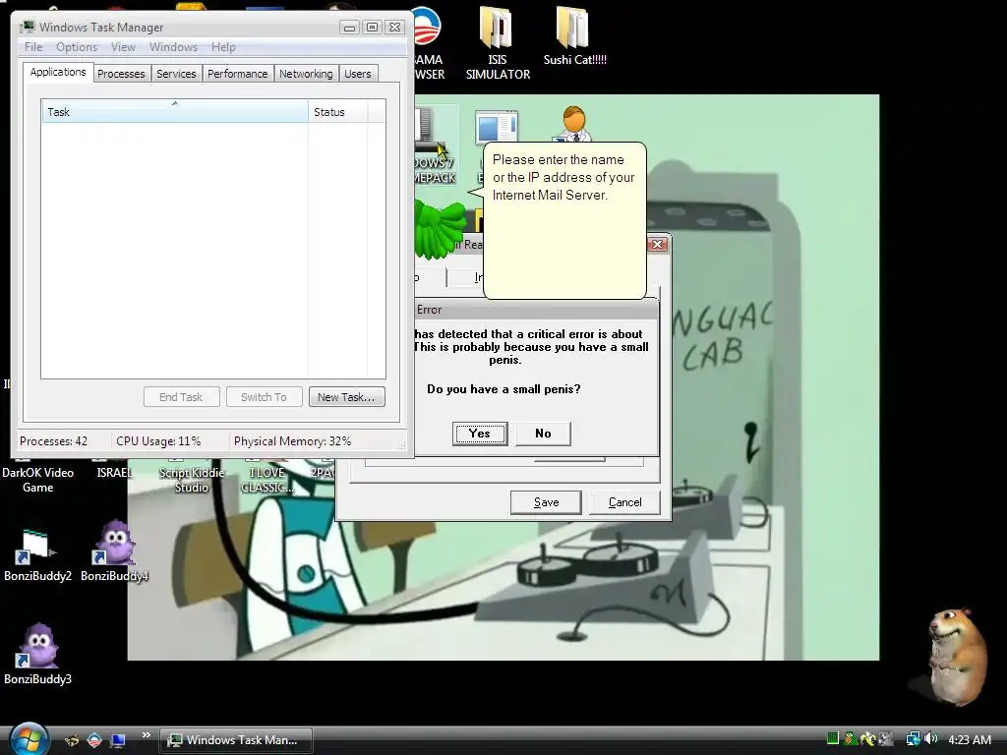Open the first quick launch icon
1007x755 pixels.
tap(72, 740)
